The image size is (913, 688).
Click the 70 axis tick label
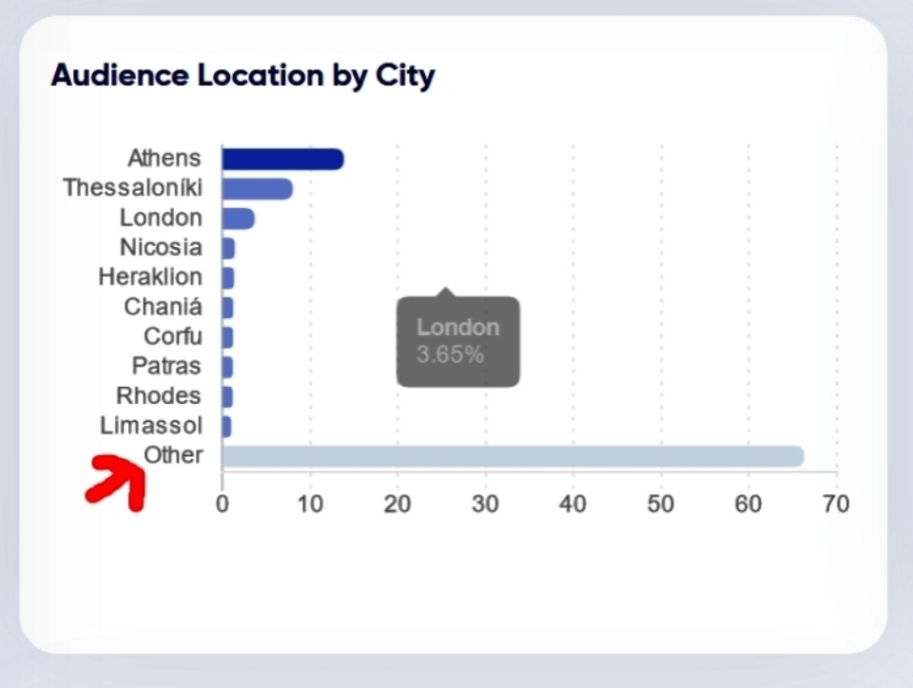(x=836, y=505)
